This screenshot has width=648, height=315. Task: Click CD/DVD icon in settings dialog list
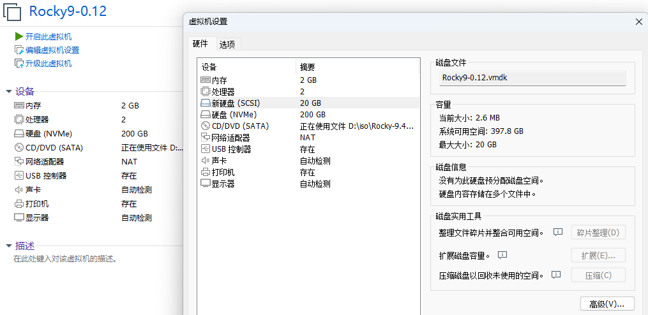click(206, 126)
